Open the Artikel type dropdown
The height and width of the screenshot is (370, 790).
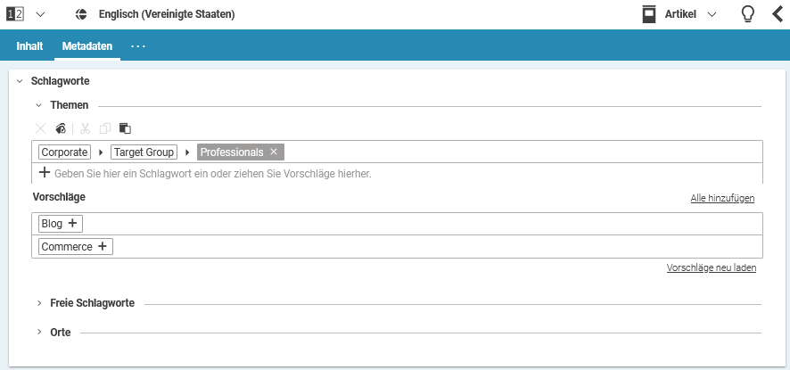click(x=712, y=14)
